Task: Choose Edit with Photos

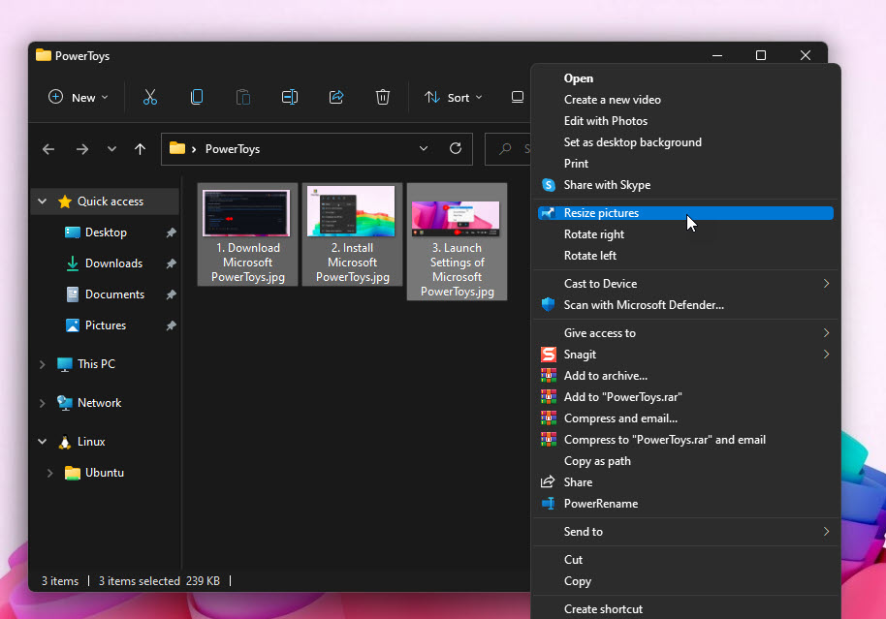Action: point(685,121)
